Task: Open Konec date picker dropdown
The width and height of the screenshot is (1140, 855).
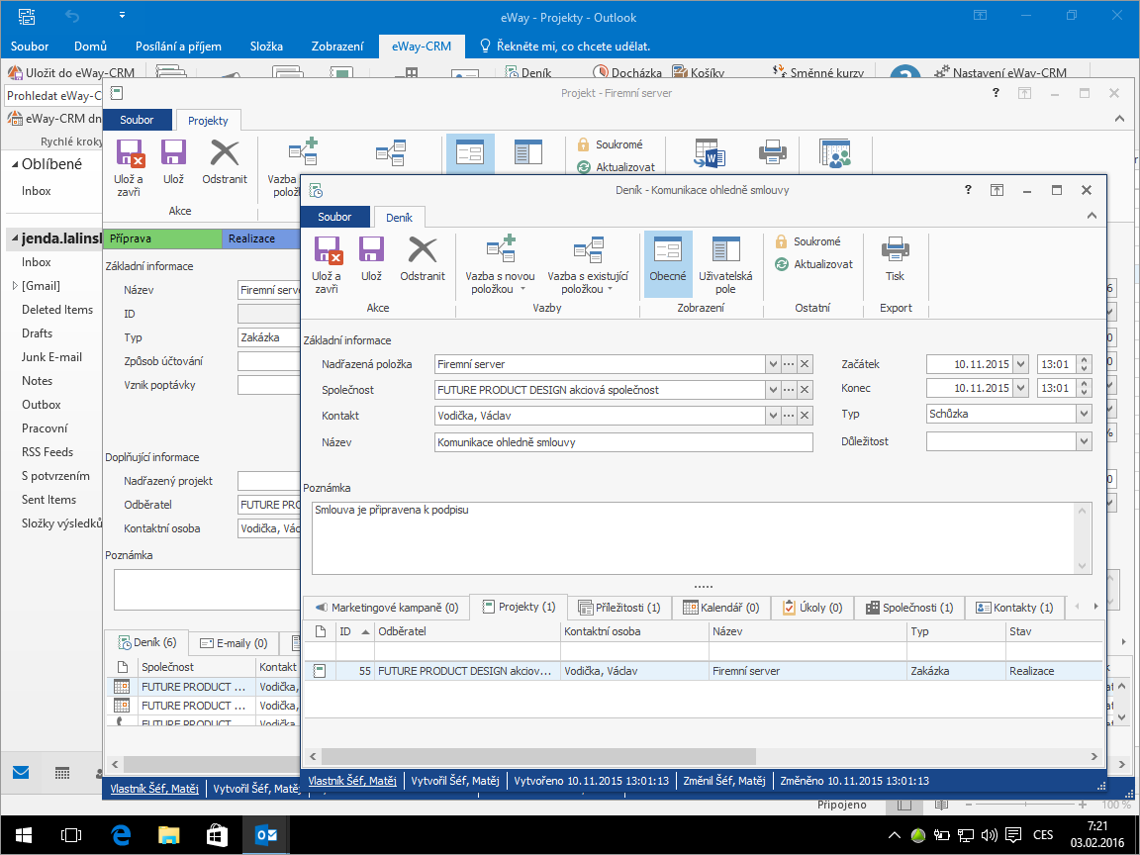Action: pos(1021,388)
